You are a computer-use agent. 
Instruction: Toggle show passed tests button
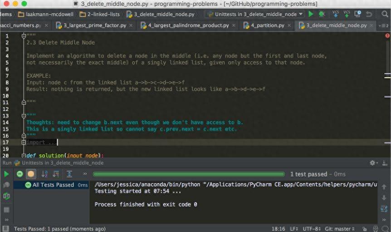[x=20, y=174]
